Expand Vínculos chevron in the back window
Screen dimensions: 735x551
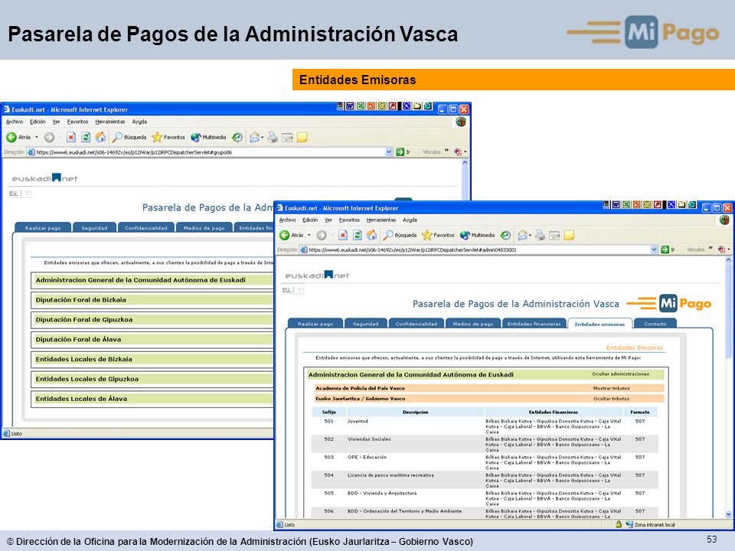[446, 151]
